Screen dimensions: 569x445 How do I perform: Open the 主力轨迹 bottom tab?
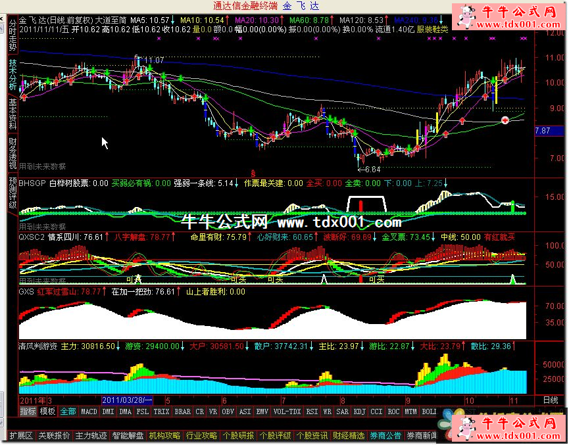coord(91,435)
